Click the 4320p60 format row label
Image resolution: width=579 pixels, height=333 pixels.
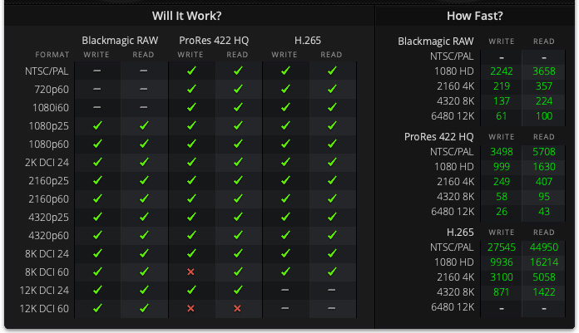click(48, 236)
